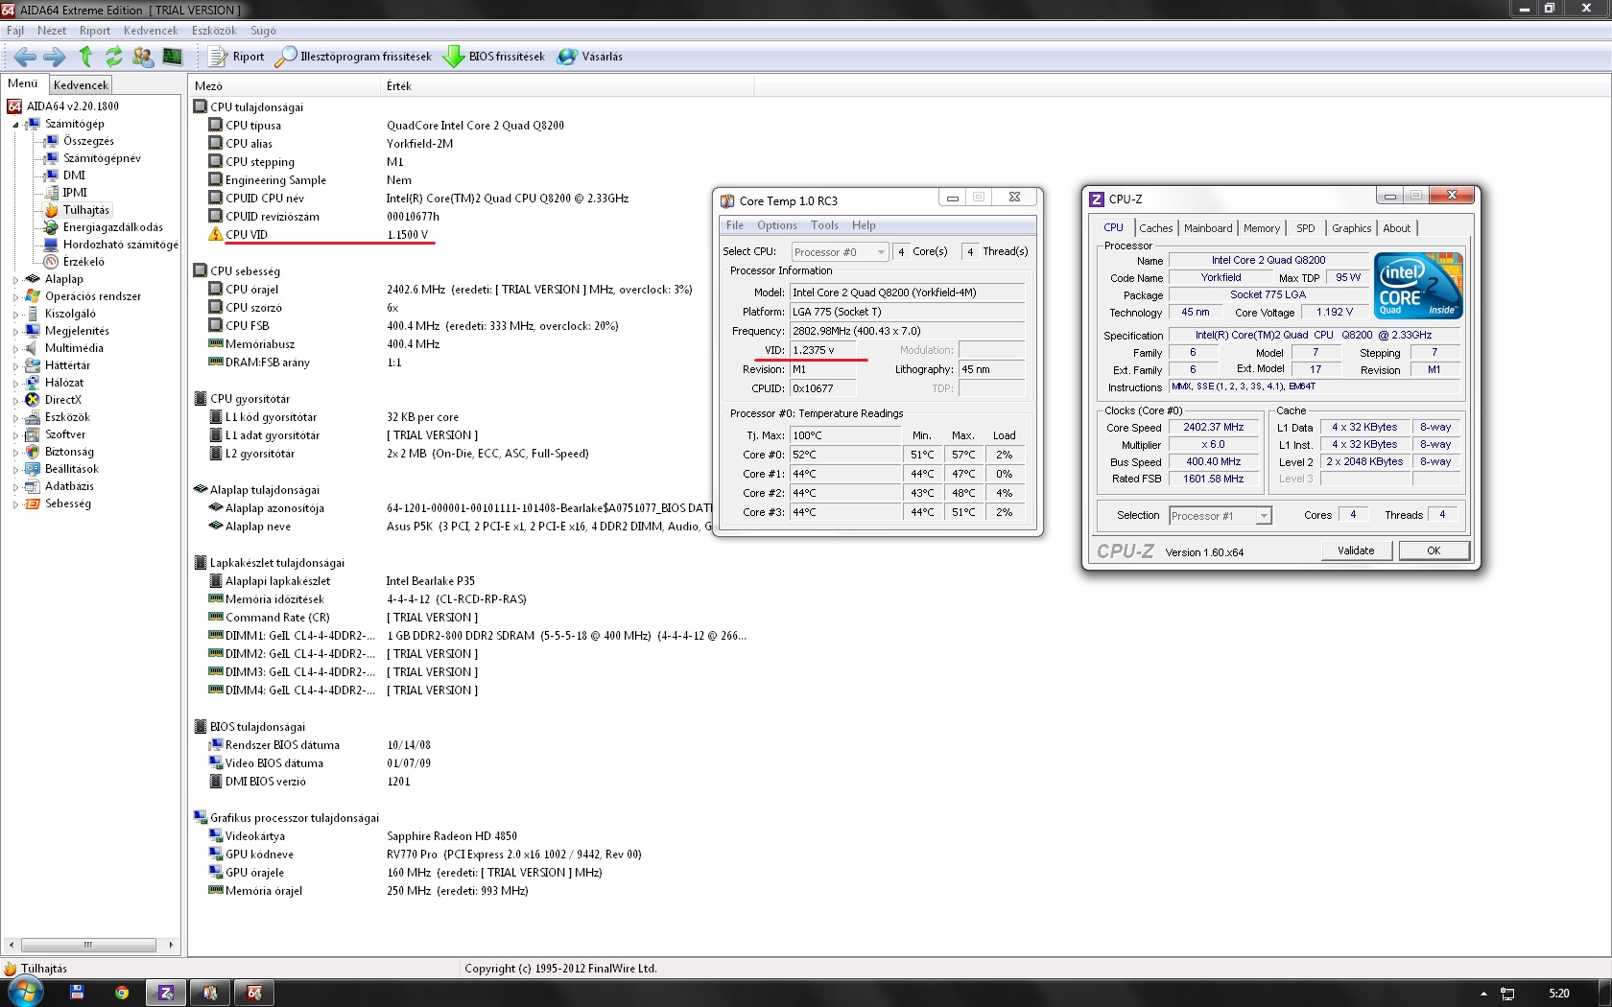Select Számítógépnév tree item
The height and width of the screenshot is (1007, 1612).
[102, 158]
